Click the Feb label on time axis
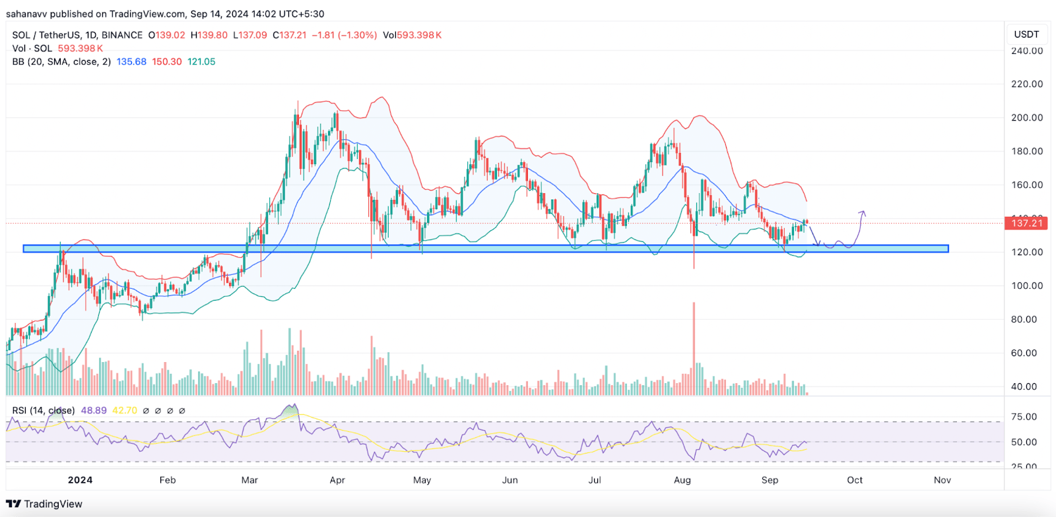 click(168, 480)
